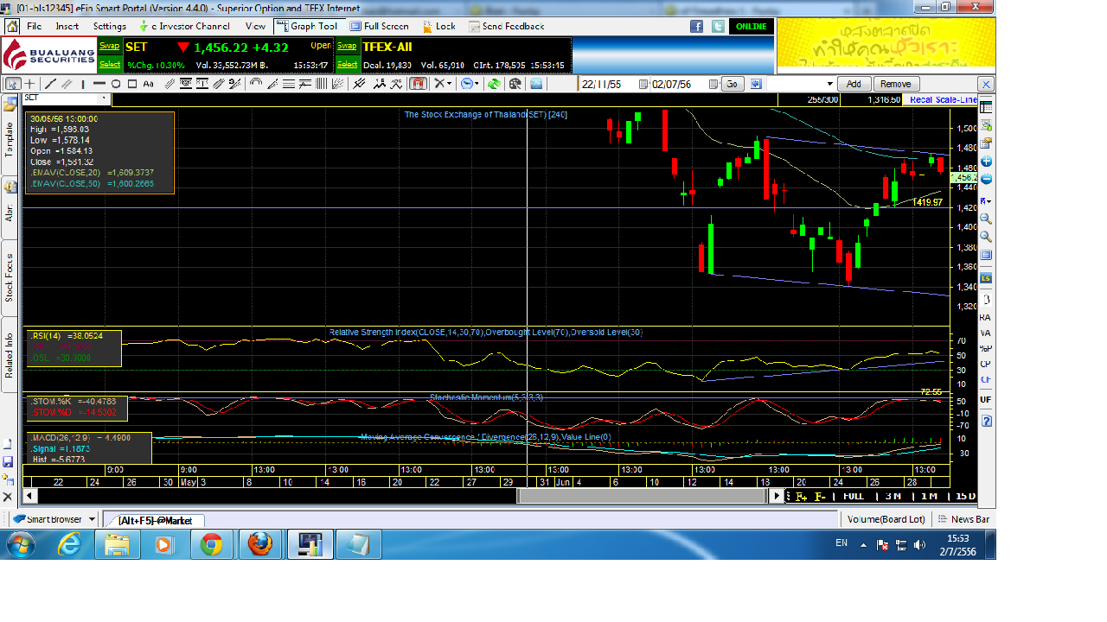Select the Aa text annotation tool
Viewport: 1107px width, 622px height.
pyautogui.click(x=149, y=84)
